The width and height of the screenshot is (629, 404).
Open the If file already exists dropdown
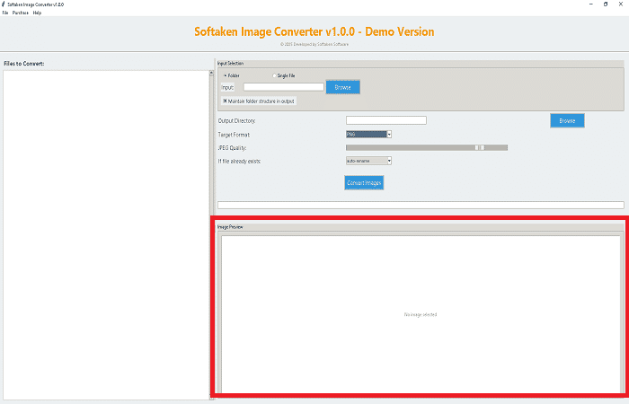[368, 161]
